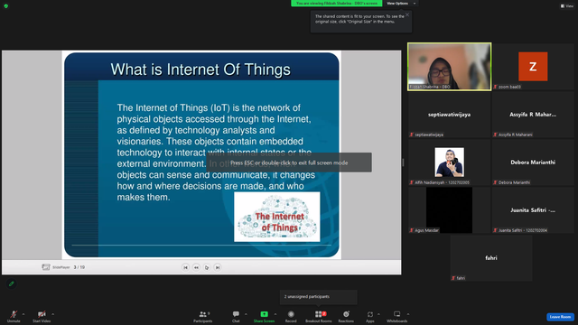The image size is (578, 325).
Task: Jump to last slide in SlidePlayer
Action: point(218,267)
